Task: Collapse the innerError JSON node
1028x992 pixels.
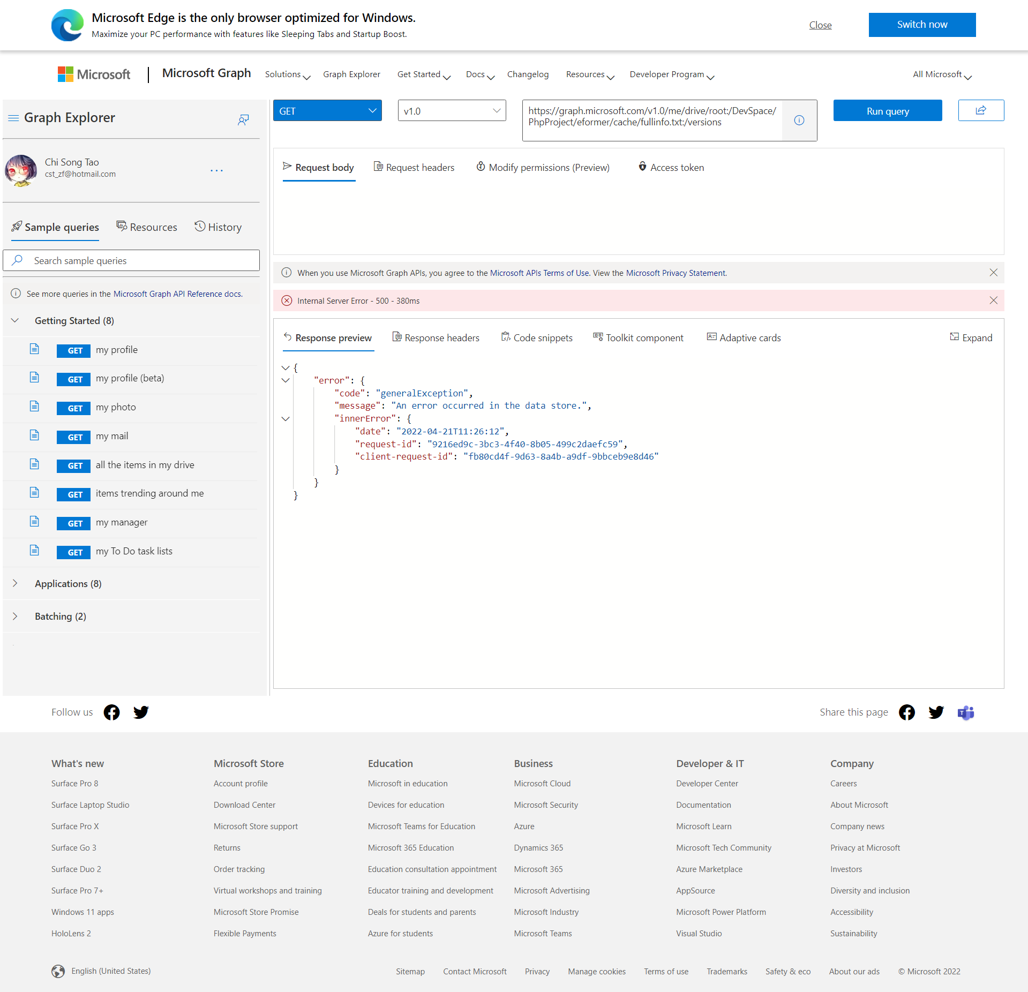Action: pos(286,419)
